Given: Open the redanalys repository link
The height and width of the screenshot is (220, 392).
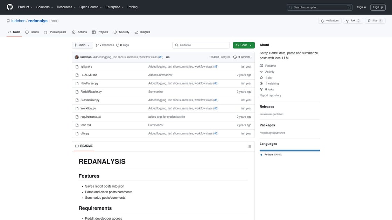Looking at the screenshot, I should click(38, 21).
